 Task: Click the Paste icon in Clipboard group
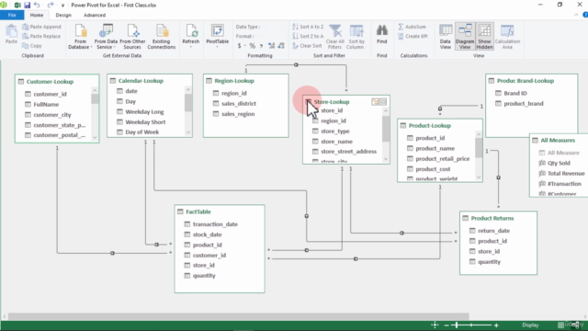[x=11, y=34]
